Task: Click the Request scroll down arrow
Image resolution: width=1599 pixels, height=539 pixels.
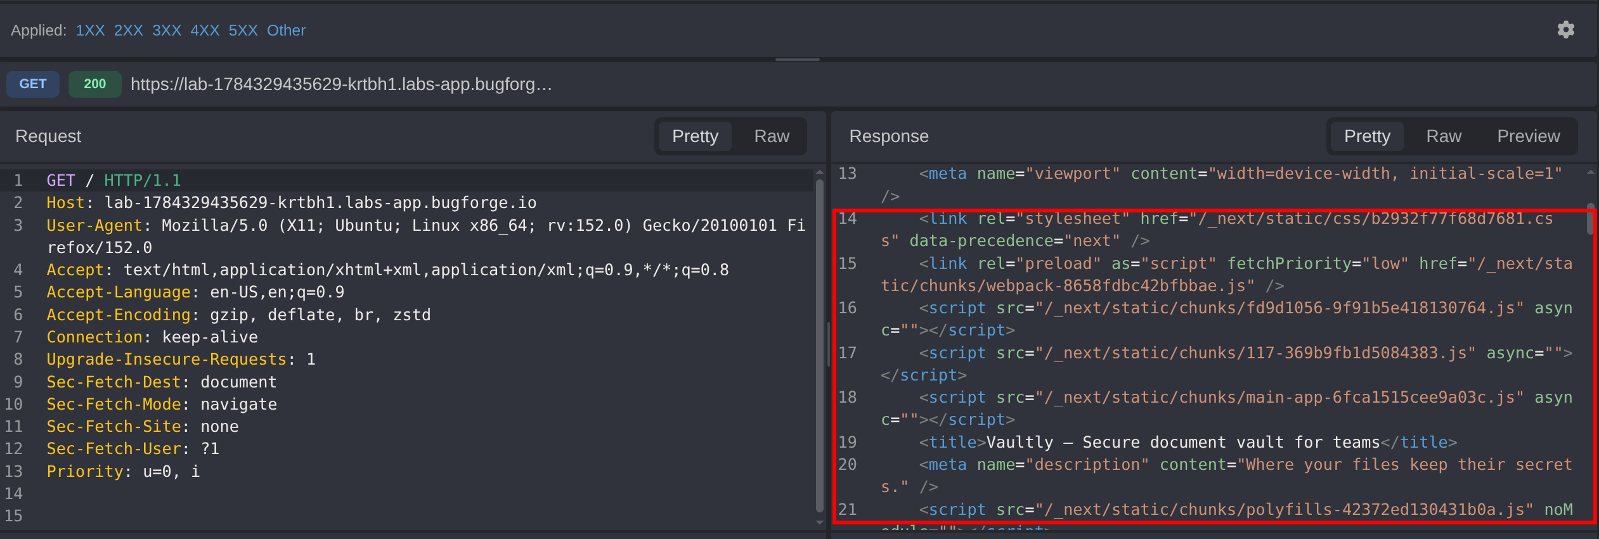Action: [819, 523]
